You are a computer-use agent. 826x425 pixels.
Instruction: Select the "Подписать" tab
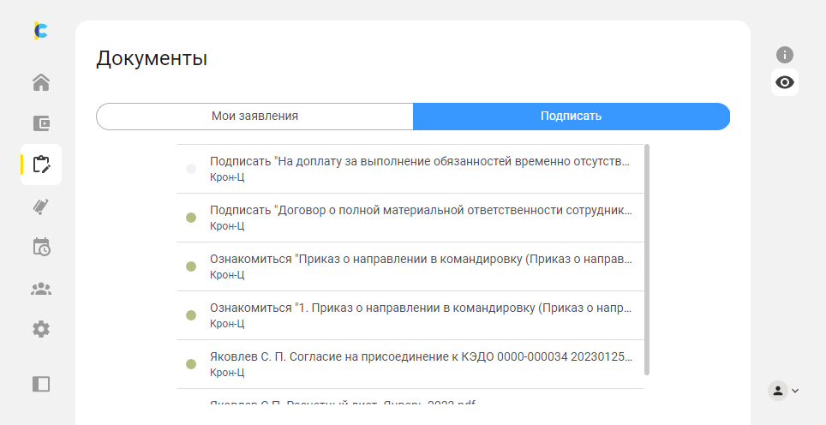tap(572, 116)
